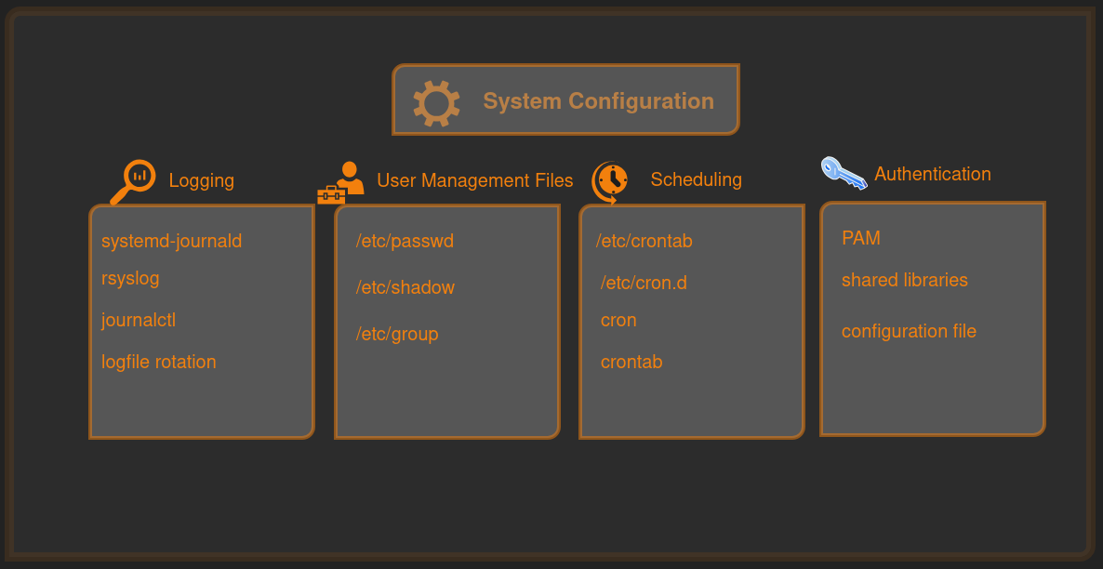Click the systemd-journald item

tap(172, 241)
